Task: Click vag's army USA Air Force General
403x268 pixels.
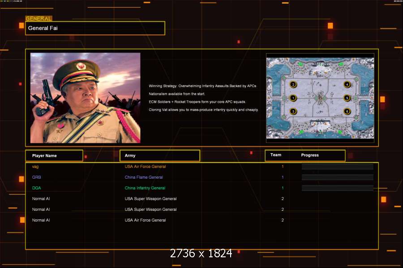Action: [x=145, y=167]
